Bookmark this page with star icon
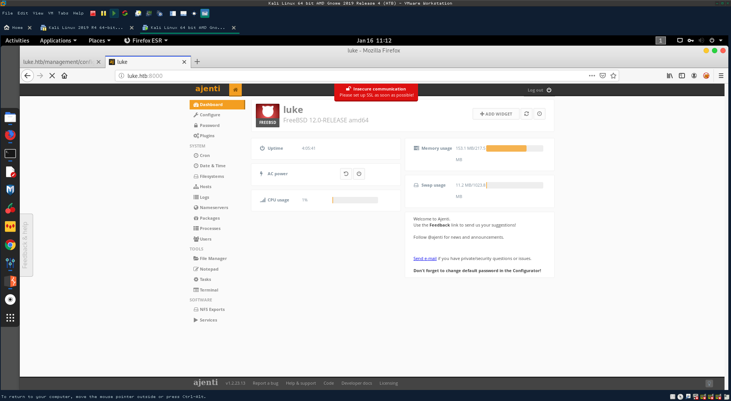Viewport: 731px width, 401px height. tap(613, 76)
